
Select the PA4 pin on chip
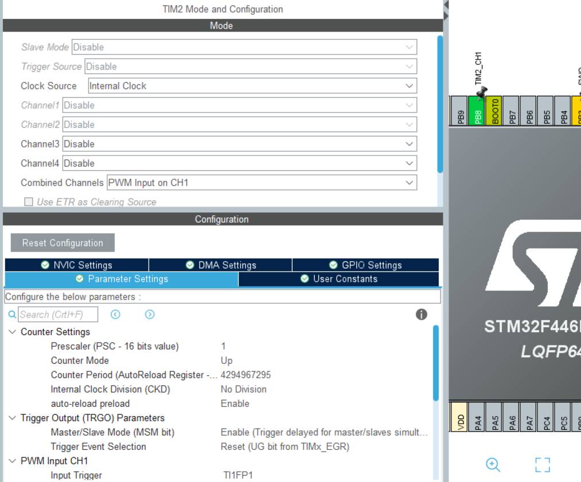(477, 417)
